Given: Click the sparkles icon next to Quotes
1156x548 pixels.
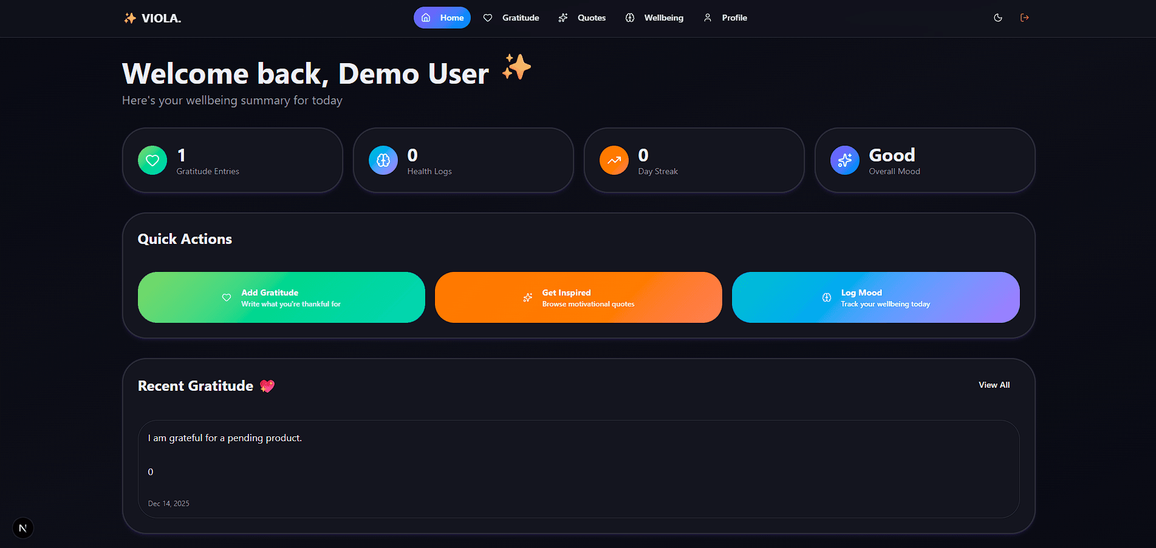Looking at the screenshot, I should (x=563, y=18).
